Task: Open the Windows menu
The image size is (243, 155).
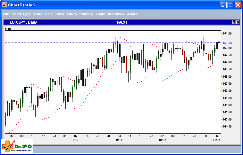Action: coord(116,14)
